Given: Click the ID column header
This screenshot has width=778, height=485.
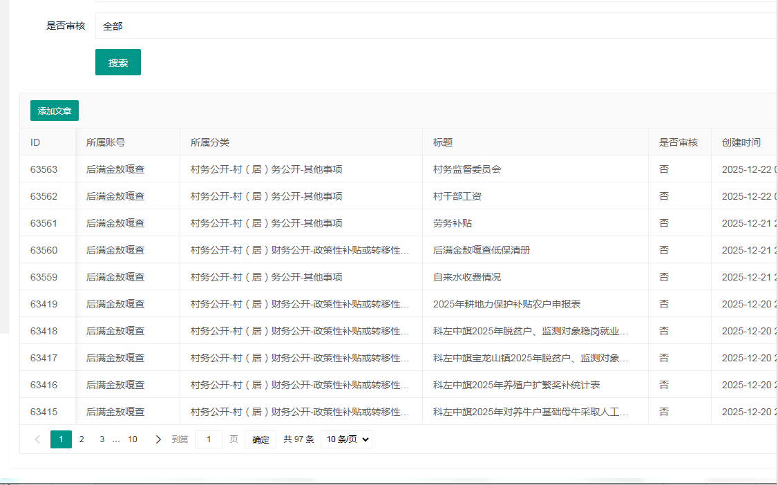Looking at the screenshot, I should 35,142.
